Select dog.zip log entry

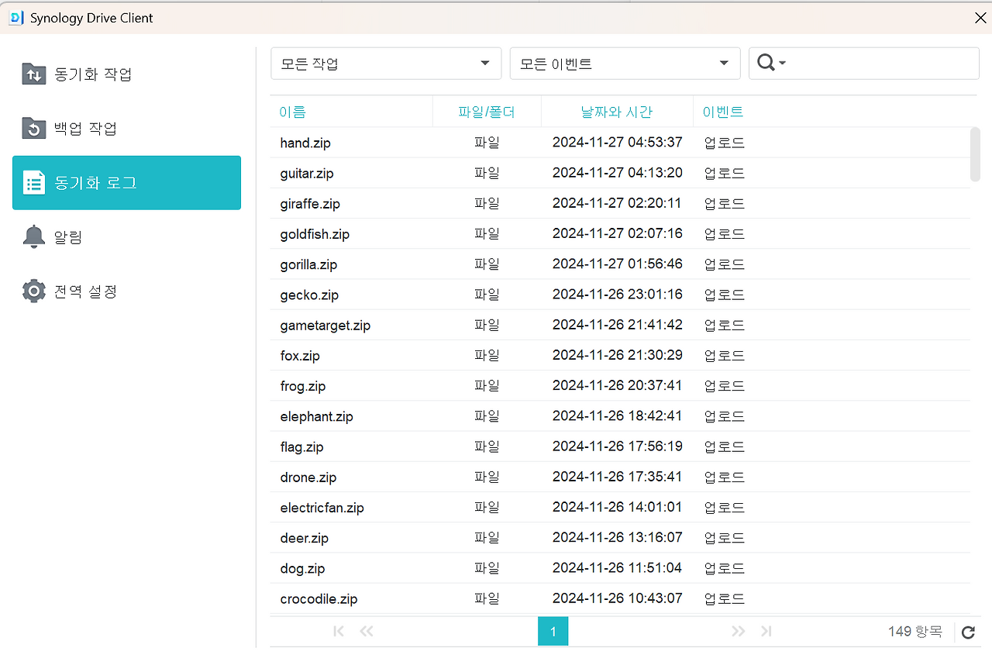click(620, 568)
